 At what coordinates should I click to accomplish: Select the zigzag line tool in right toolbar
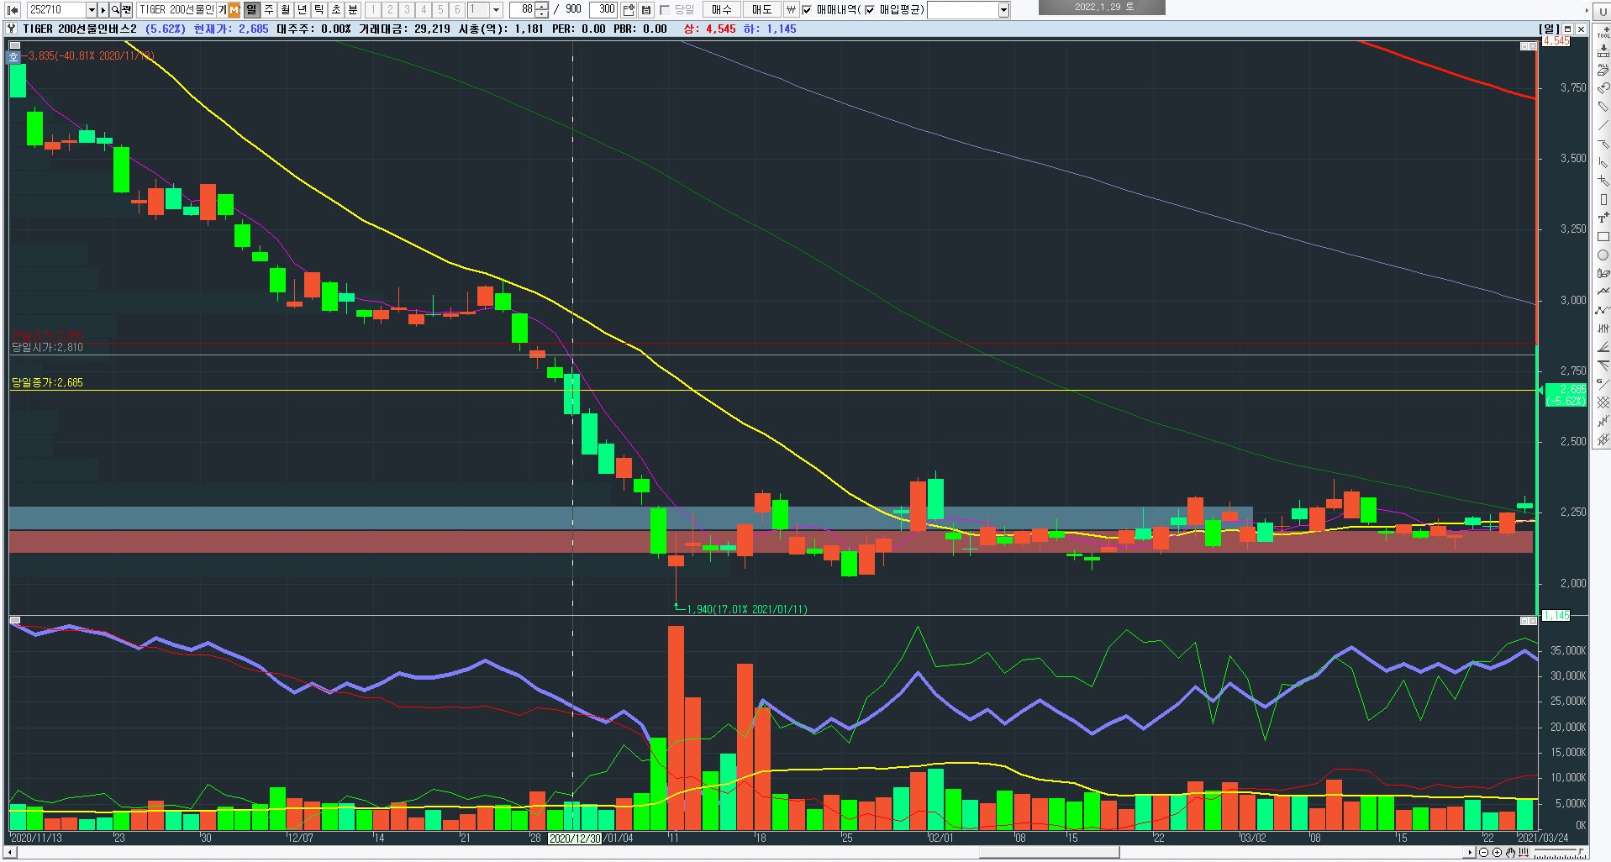coord(1603,311)
